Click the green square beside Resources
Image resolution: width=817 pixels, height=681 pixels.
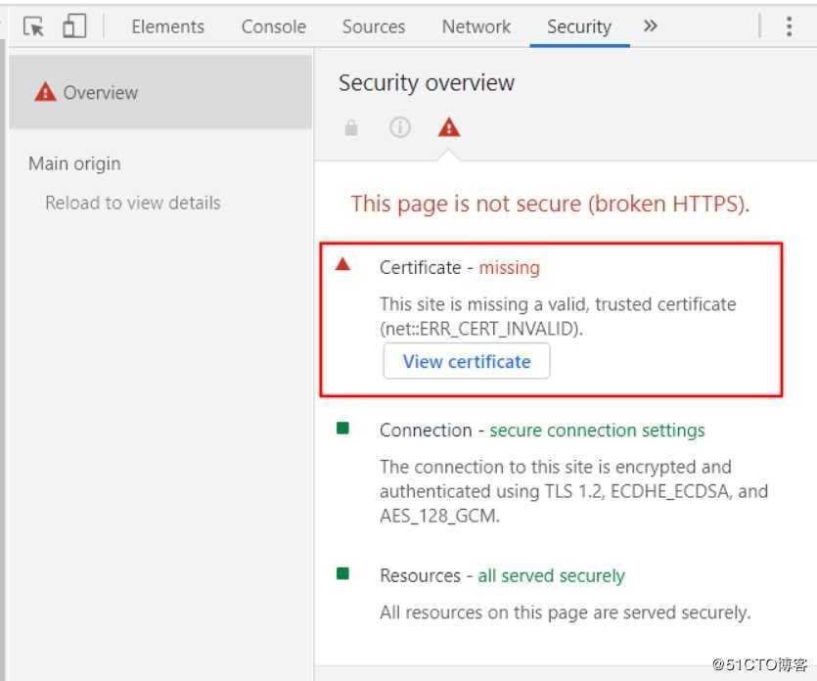click(342, 573)
